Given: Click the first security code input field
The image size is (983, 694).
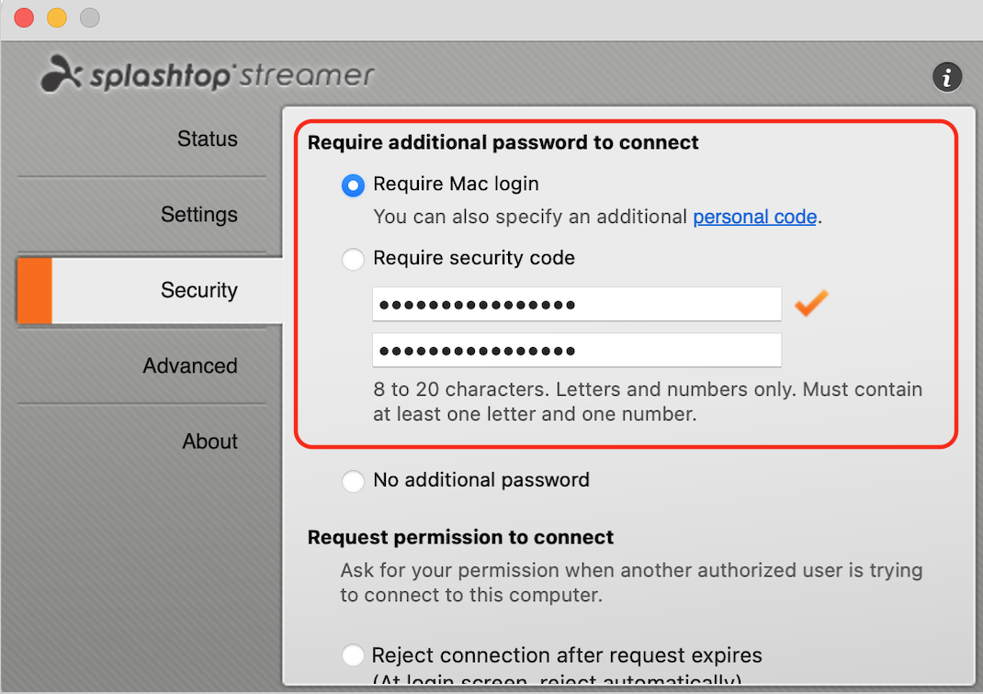Looking at the screenshot, I should tap(576, 305).
